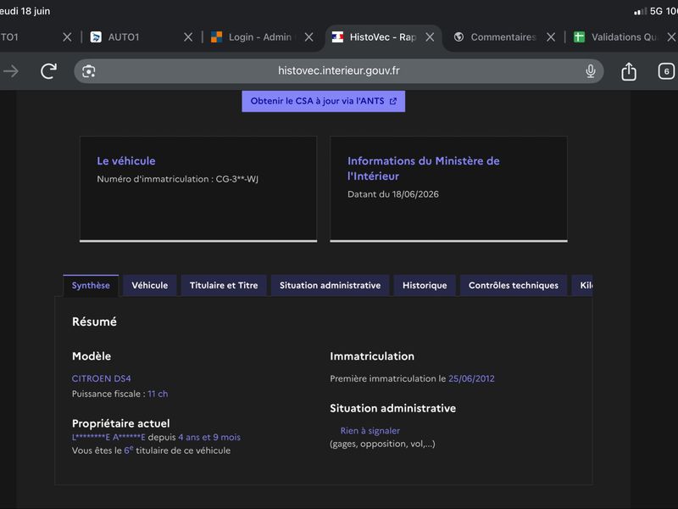Viewport: 678px width, 509px height.
Task: Click the Résumé section heading
Action: click(x=94, y=322)
